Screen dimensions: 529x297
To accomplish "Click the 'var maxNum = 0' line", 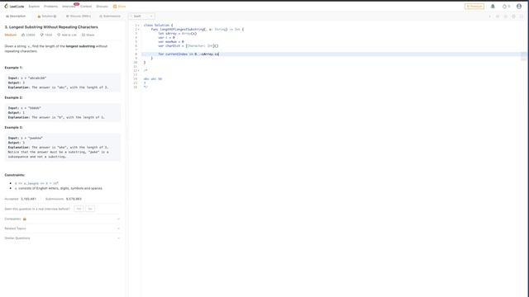I will pos(171,42).
